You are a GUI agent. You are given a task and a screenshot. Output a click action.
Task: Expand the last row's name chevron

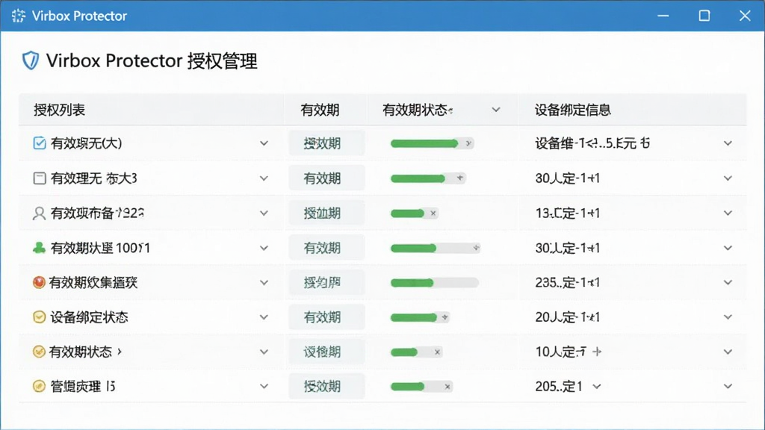264,387
